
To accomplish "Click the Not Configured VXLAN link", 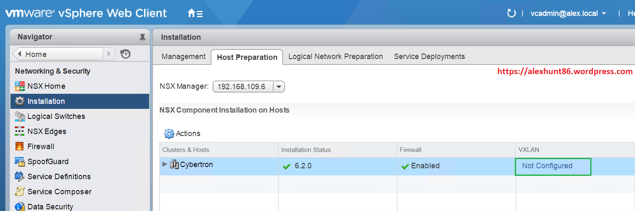I will (547, 166).
